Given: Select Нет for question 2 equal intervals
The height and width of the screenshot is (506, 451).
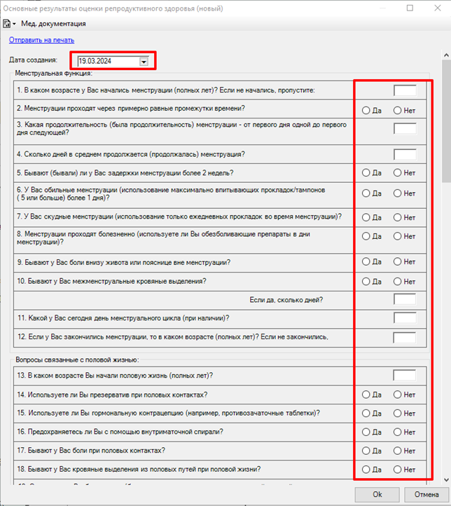Looking at the screenshot, I should 404,111.
